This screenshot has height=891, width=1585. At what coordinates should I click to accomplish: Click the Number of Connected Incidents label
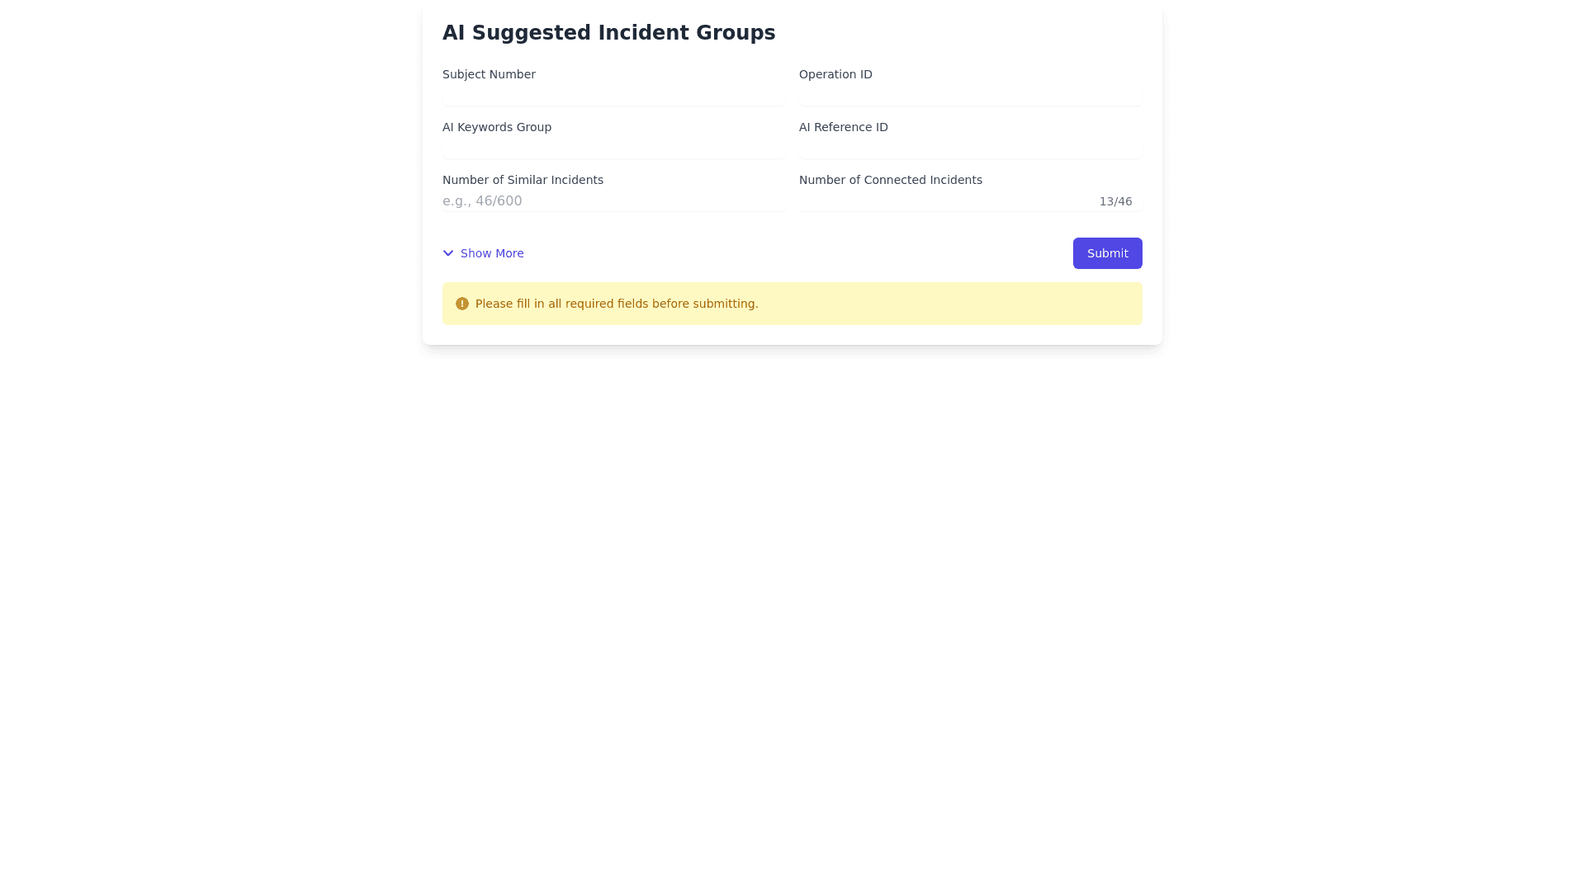click(x=891, y=180)
